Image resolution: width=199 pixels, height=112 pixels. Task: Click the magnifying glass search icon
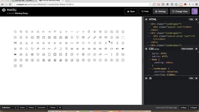coord(15,32)
